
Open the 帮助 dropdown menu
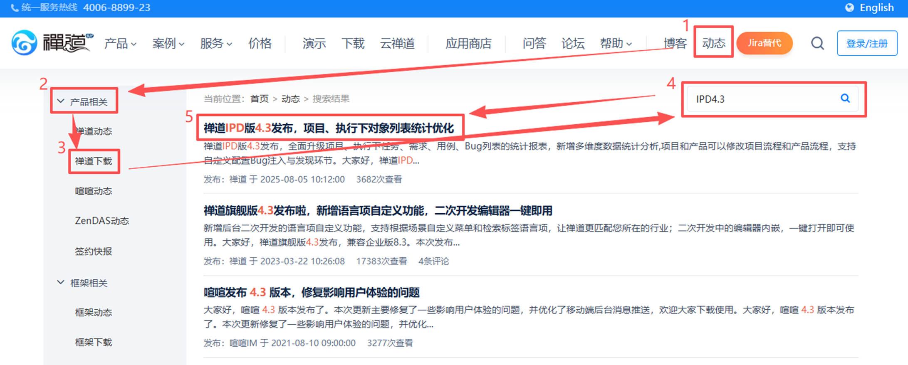coord(616,43)
